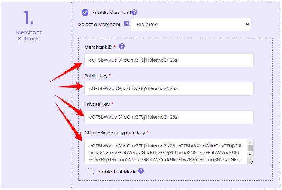This screenshot has width=282, height=190.
Task: Click the Merchant ID input field
Action: (169, 60)
